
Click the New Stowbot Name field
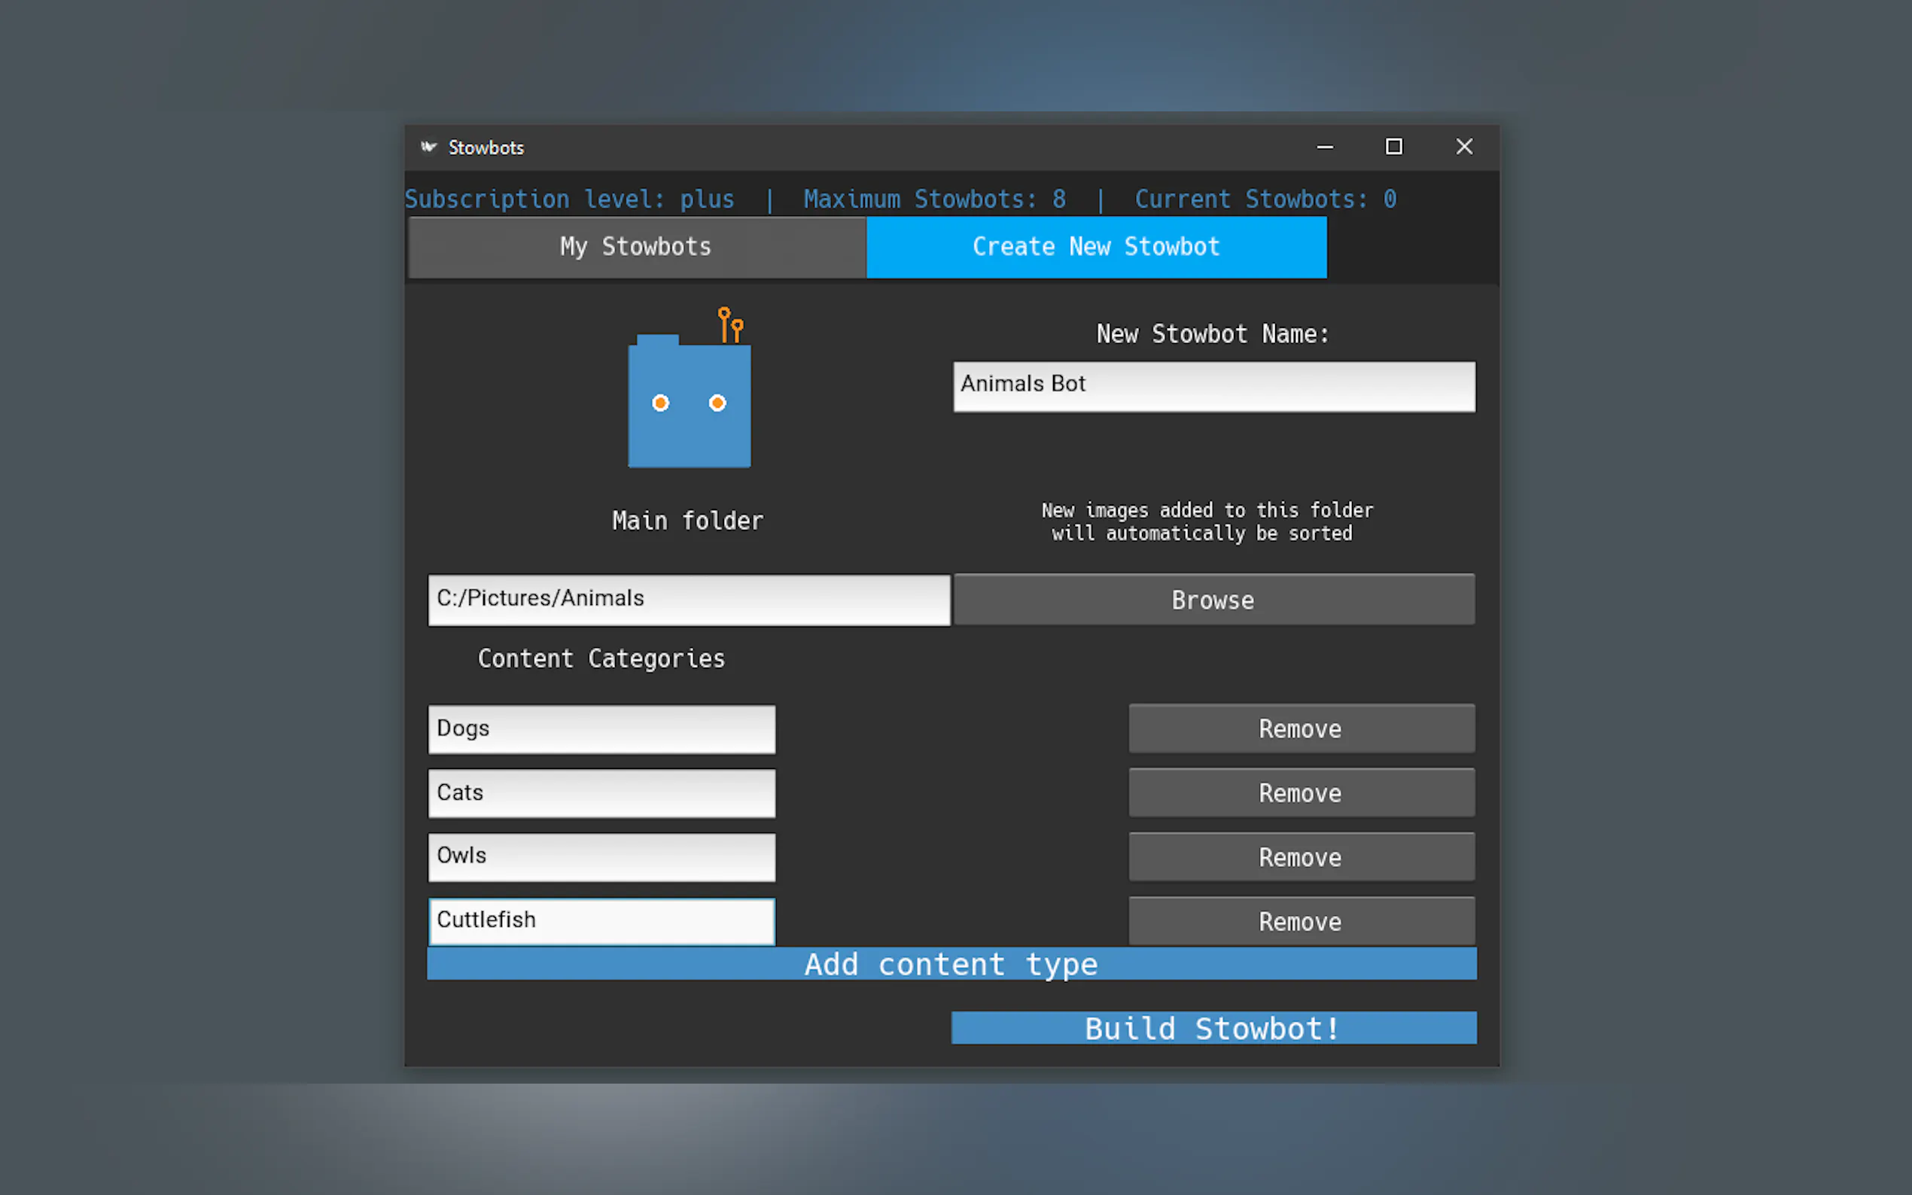[x=1213, y=386]
